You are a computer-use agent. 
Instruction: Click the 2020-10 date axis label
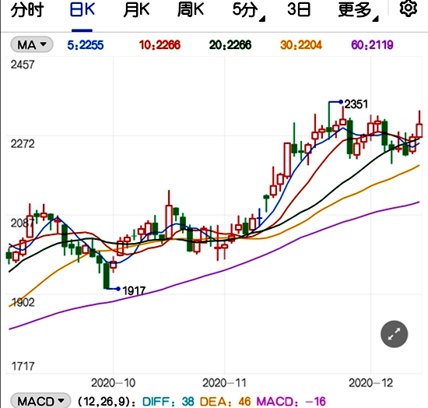pos(113,383)
